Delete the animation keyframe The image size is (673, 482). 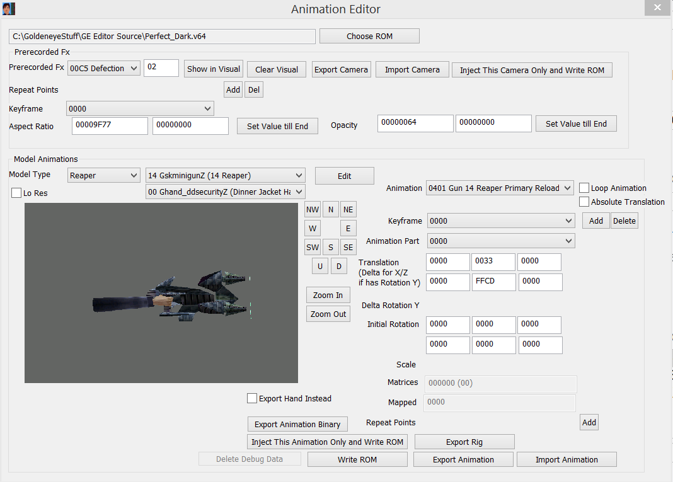(624, 221)
